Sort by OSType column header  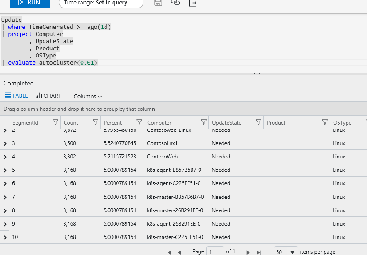[342, 122]
